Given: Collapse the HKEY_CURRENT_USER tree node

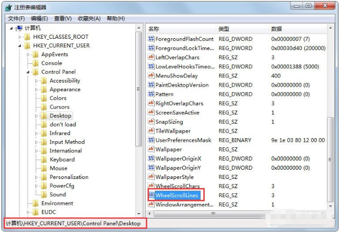Looking at the screenshot, I should pos(19,46).
